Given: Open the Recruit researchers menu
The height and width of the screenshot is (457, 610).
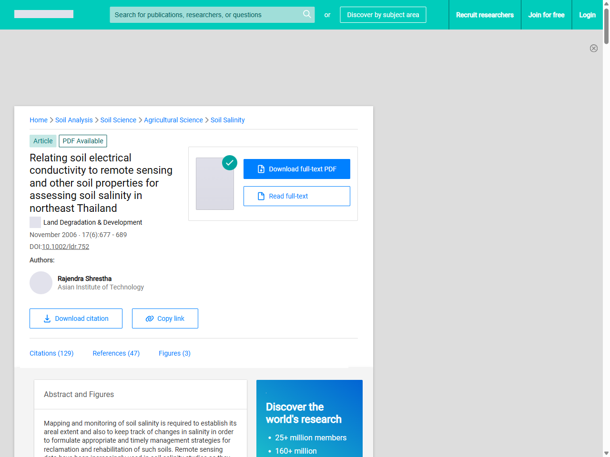Looking at the screenshot, I should coord(485,15).
